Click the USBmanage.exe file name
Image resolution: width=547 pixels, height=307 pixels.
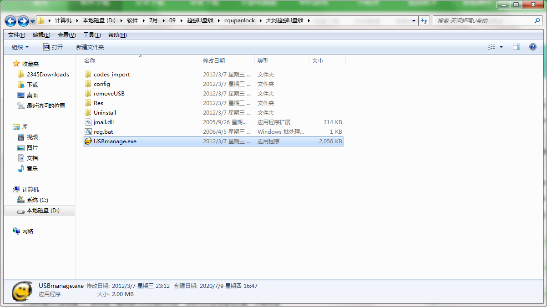(115, 141)
